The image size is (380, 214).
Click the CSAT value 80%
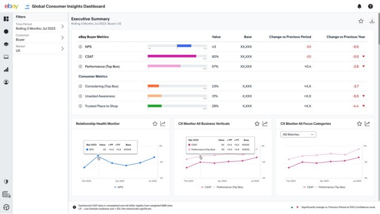[x=215, y=56]
